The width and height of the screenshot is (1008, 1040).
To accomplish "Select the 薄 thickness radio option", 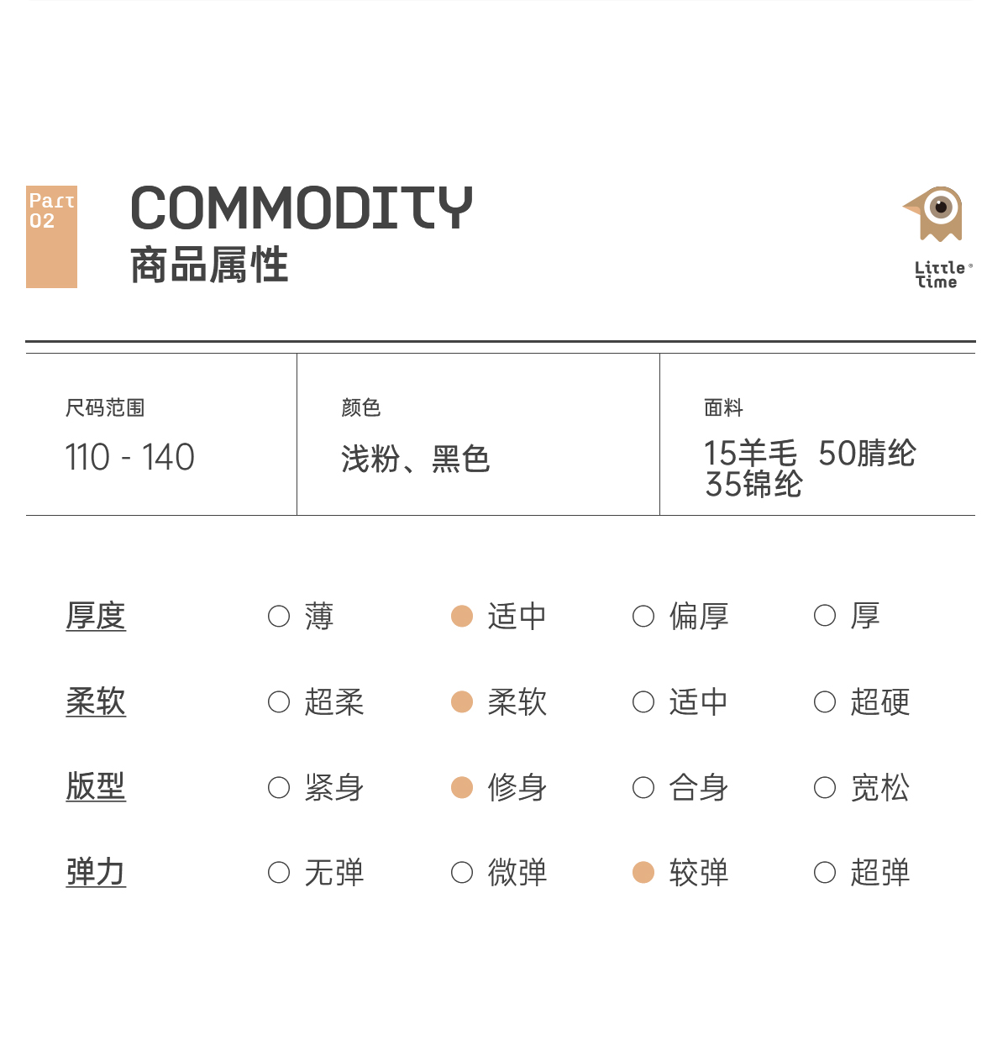I will [279, 617].
